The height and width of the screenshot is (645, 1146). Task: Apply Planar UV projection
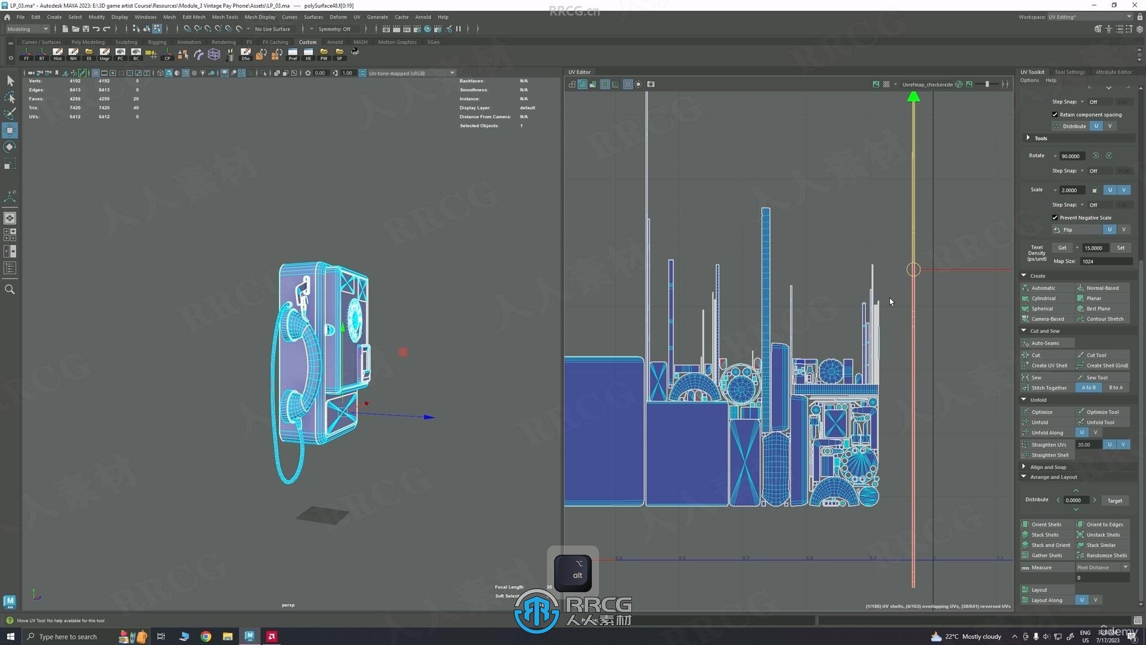[x=1102, y=298]
